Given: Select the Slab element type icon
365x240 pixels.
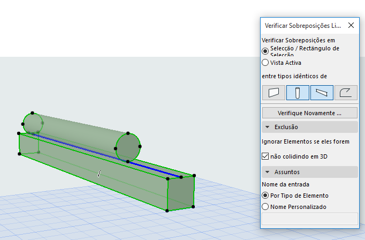Looking at the screenshot, I should tap(346, 93).
